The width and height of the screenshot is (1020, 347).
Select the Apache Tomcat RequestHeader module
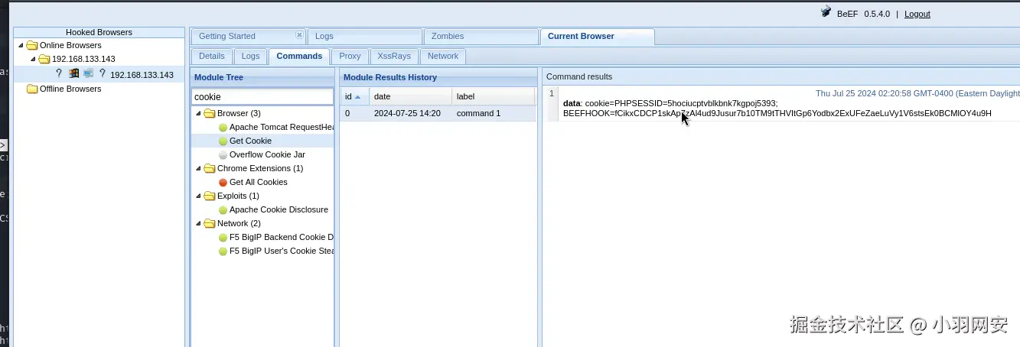click(x=282, y=127)
